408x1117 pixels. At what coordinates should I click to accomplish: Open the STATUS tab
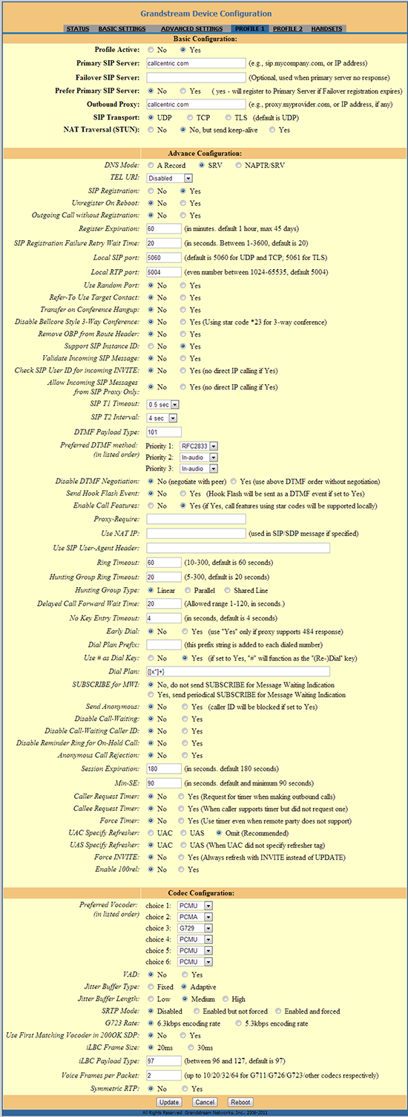[77, 28]
